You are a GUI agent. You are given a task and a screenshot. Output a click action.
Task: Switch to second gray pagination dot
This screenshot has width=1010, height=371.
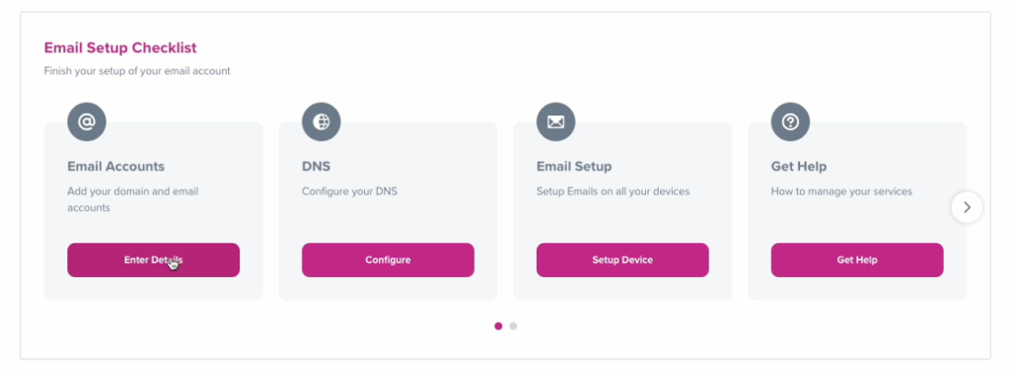[513, 326]
